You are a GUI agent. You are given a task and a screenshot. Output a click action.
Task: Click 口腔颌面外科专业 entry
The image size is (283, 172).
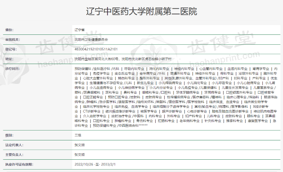239,92
